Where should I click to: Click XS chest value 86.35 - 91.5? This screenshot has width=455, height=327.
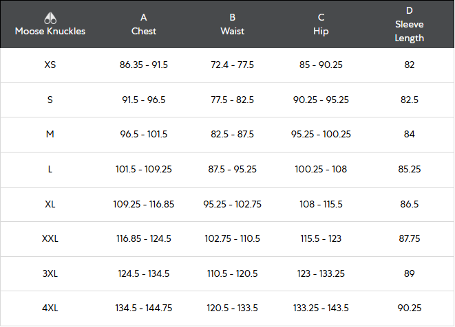[144, 65]
